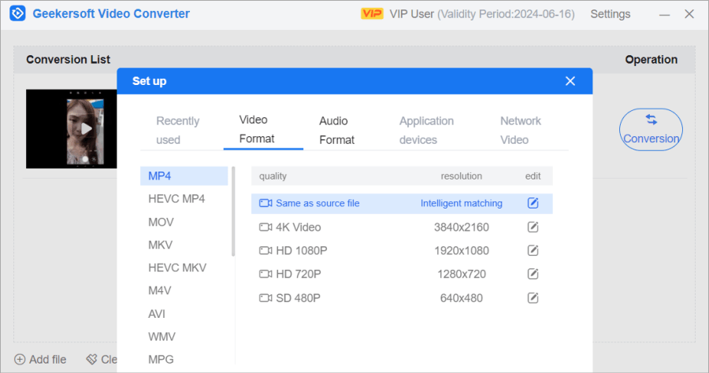Screen dimensions: 709x373
Task: Choose HD 720P quality row
Action: [402, 274]
